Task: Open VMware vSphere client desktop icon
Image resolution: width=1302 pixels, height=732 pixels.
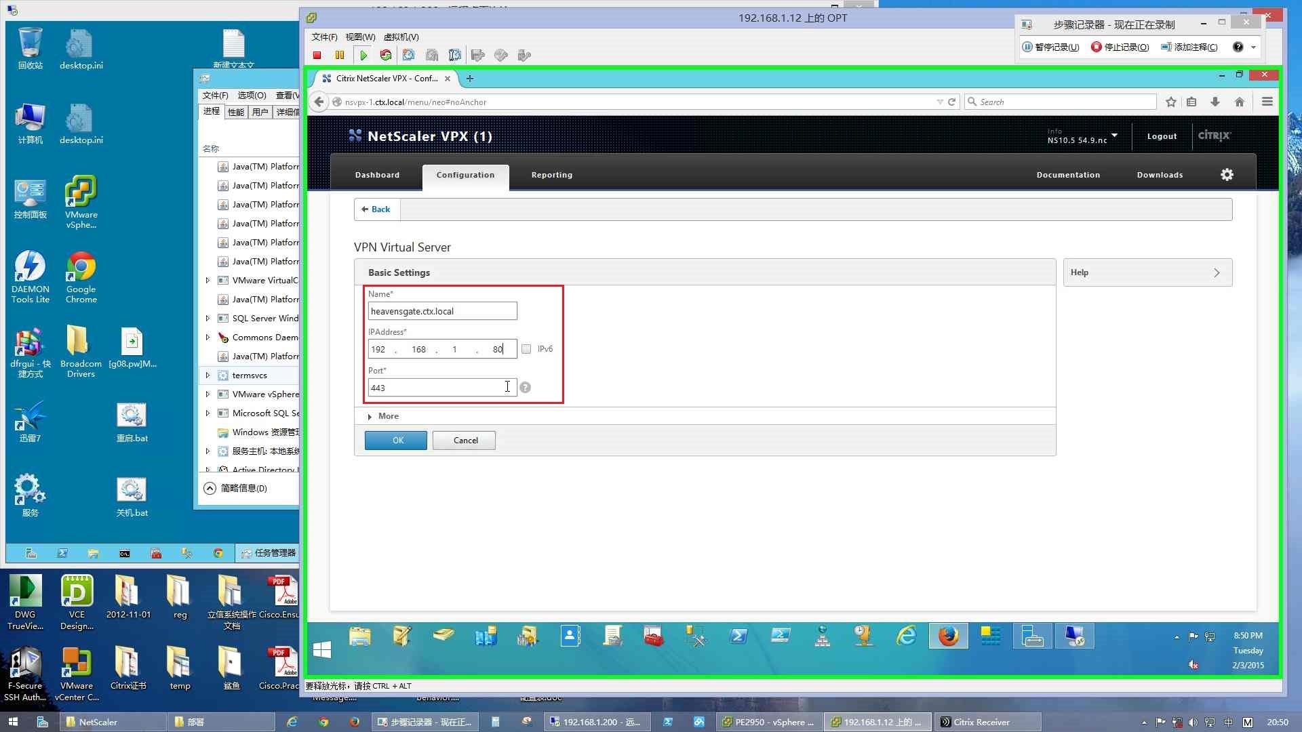Action: (x=81, y=202)
